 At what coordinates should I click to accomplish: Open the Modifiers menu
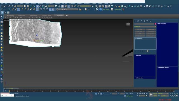34,4
